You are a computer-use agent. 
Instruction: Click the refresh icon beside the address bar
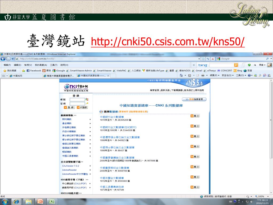[x=208, y=59]
